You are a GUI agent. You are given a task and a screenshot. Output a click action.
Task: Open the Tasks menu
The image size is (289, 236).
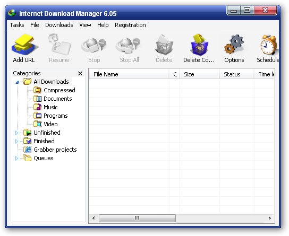coord(17,25)
